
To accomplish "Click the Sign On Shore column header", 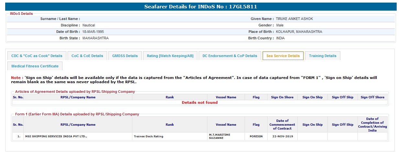I will (282, 97).
